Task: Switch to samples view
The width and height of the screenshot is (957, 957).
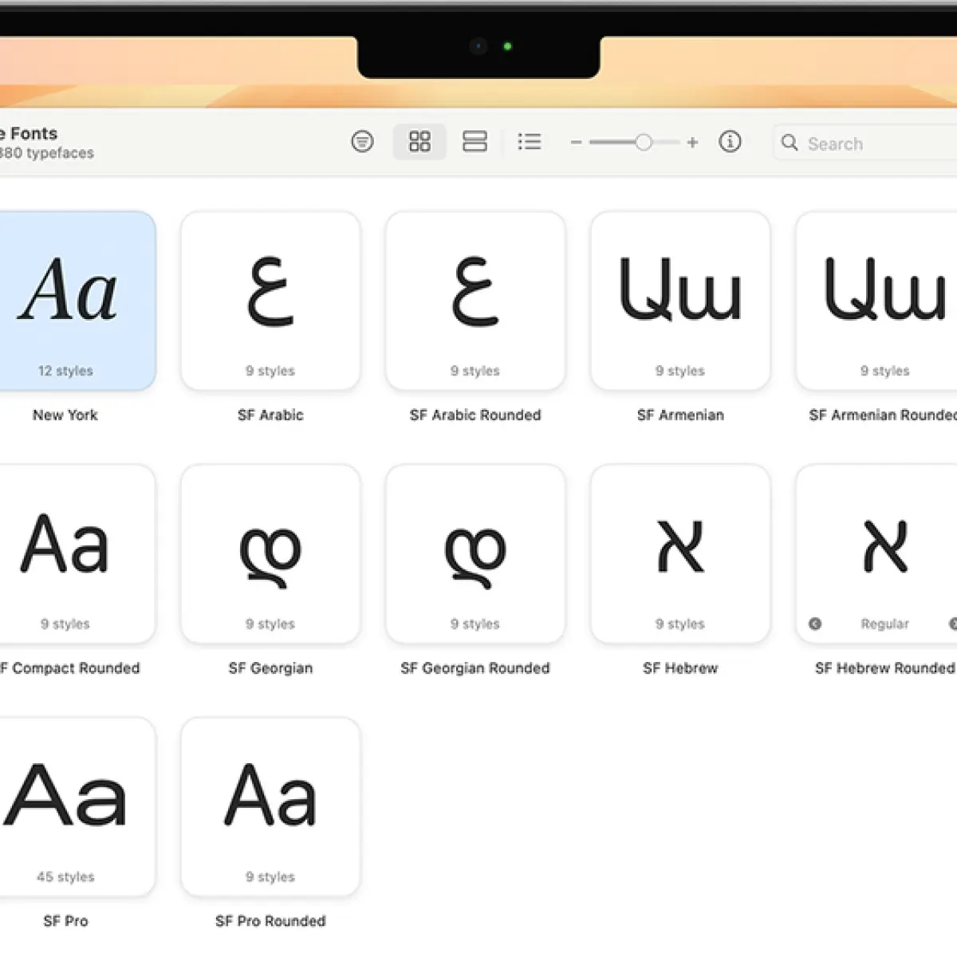Action: (475, 142)
